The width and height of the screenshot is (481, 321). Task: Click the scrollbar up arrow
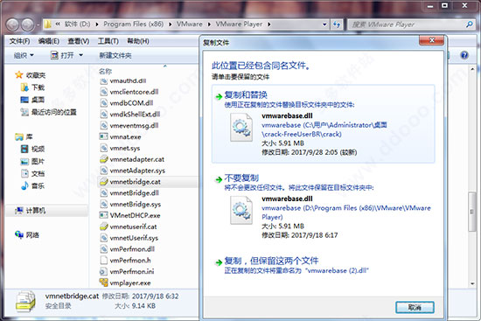click(x=472, y=69)
